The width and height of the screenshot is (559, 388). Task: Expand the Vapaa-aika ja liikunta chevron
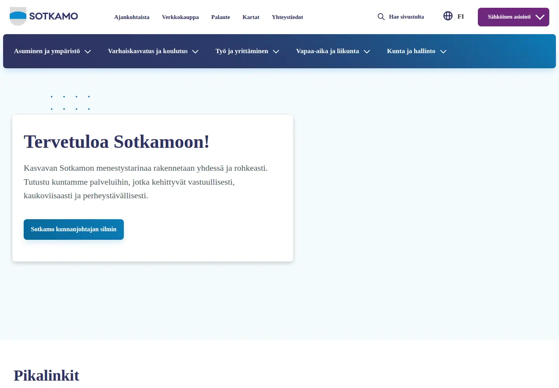coord(367,52)
